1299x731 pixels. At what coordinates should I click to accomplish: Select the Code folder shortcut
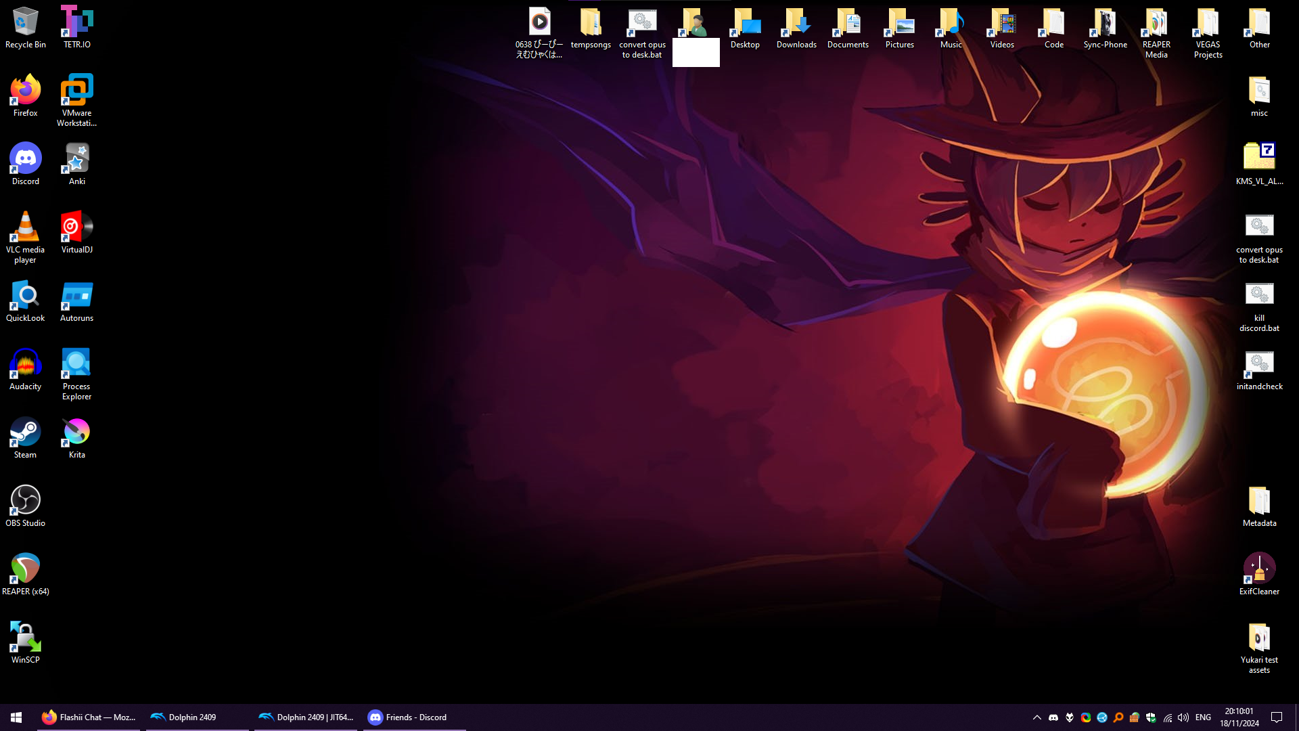[1053, 28]
